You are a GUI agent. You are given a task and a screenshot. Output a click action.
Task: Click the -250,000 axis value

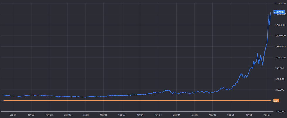280,111
